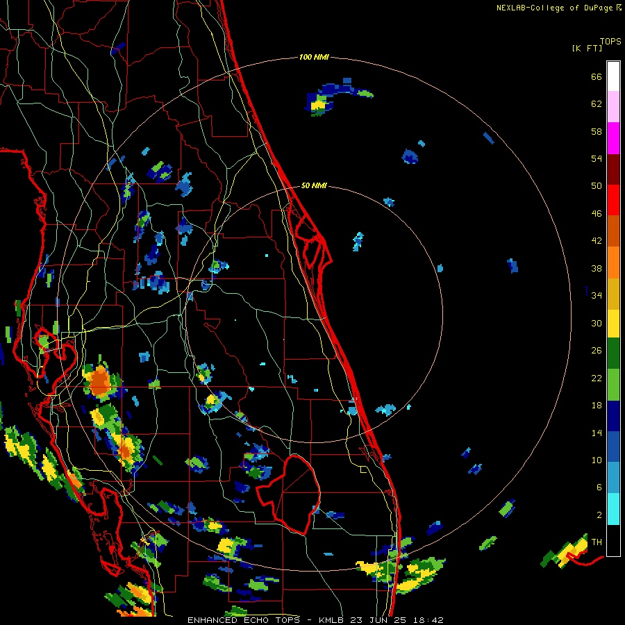Pick the dark green legend color band
The width and height of the screenshot is (625, 625).
[x=613, y=353]
